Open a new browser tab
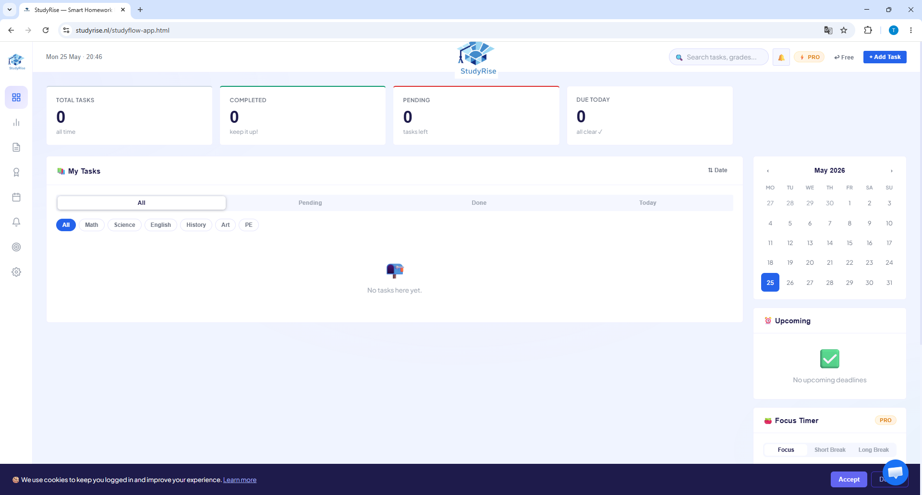 (x=140, y=10)
